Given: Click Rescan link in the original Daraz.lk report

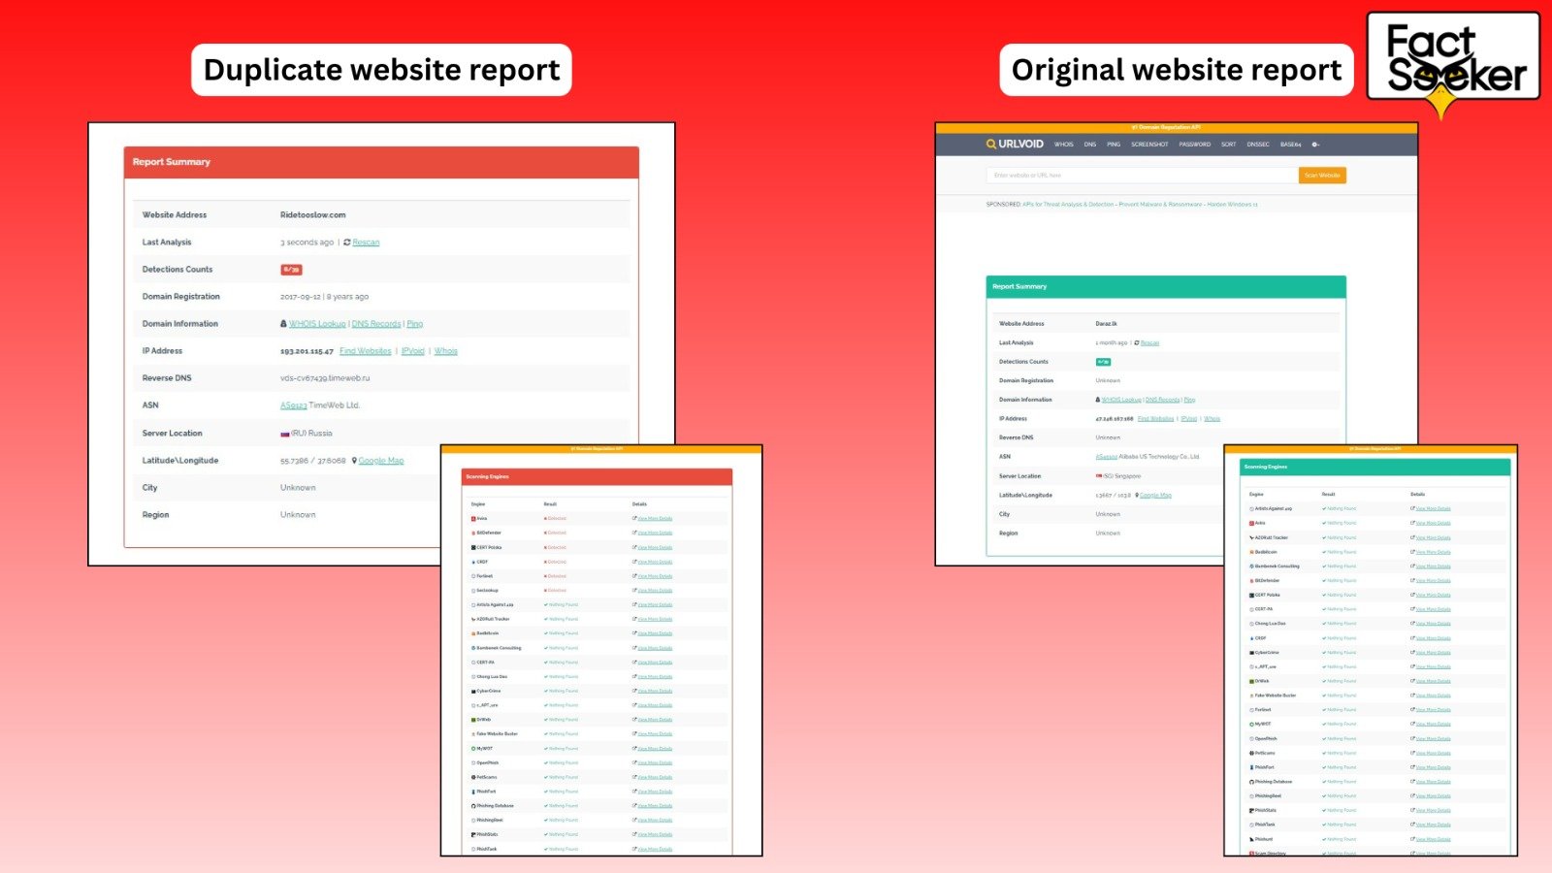Looking at the screenshot, I should coord(1149,342).
